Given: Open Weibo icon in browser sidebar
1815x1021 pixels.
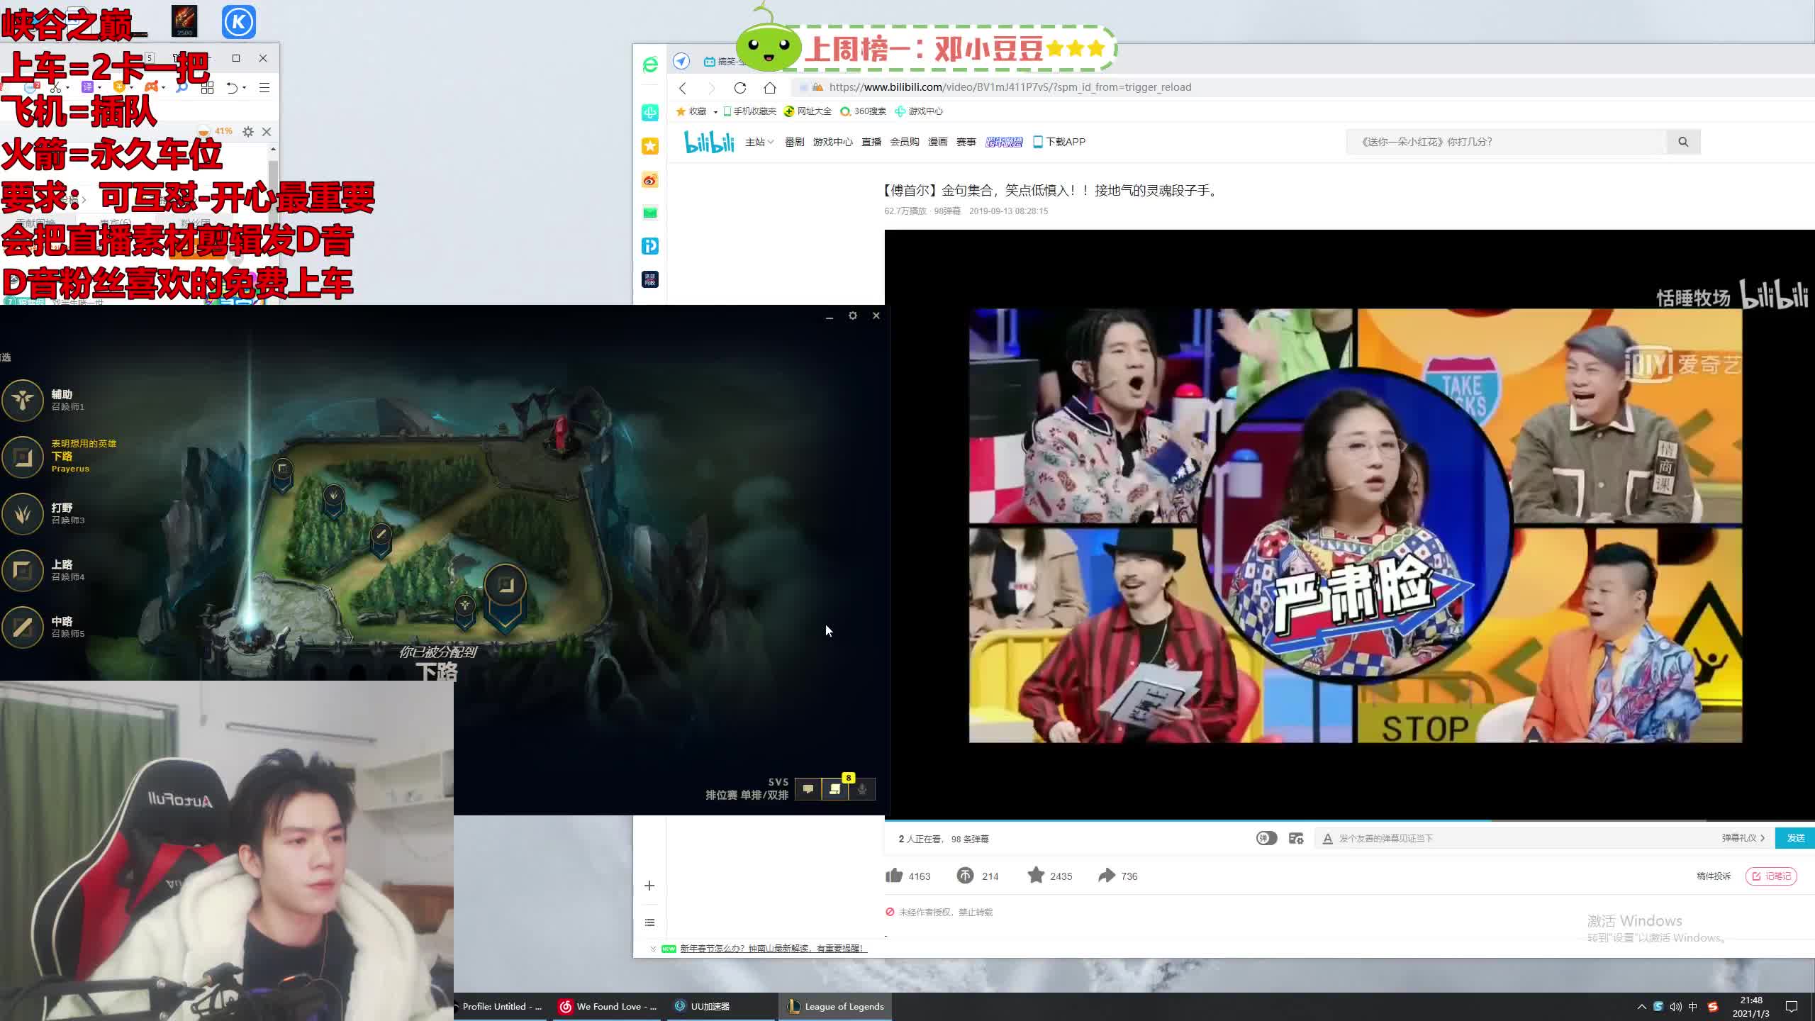Looking at the screenshot, I should click(649, 179).
